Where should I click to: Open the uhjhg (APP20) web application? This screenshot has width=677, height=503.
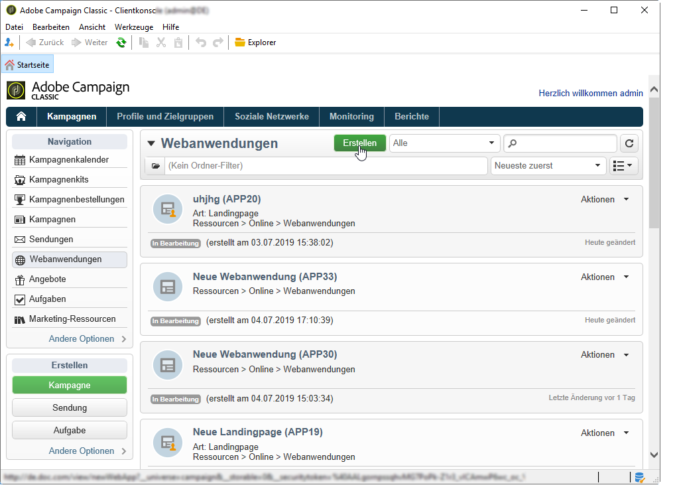[x=227, y=199]
